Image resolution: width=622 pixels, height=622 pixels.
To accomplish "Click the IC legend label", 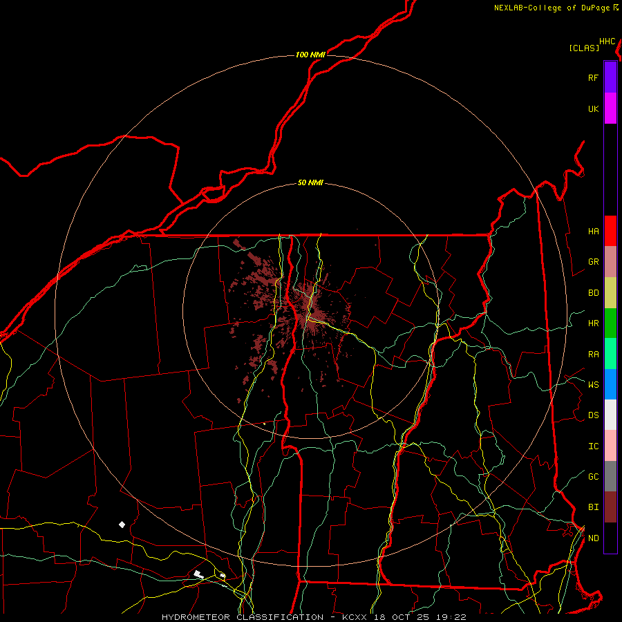I will [x=593, y=446].
